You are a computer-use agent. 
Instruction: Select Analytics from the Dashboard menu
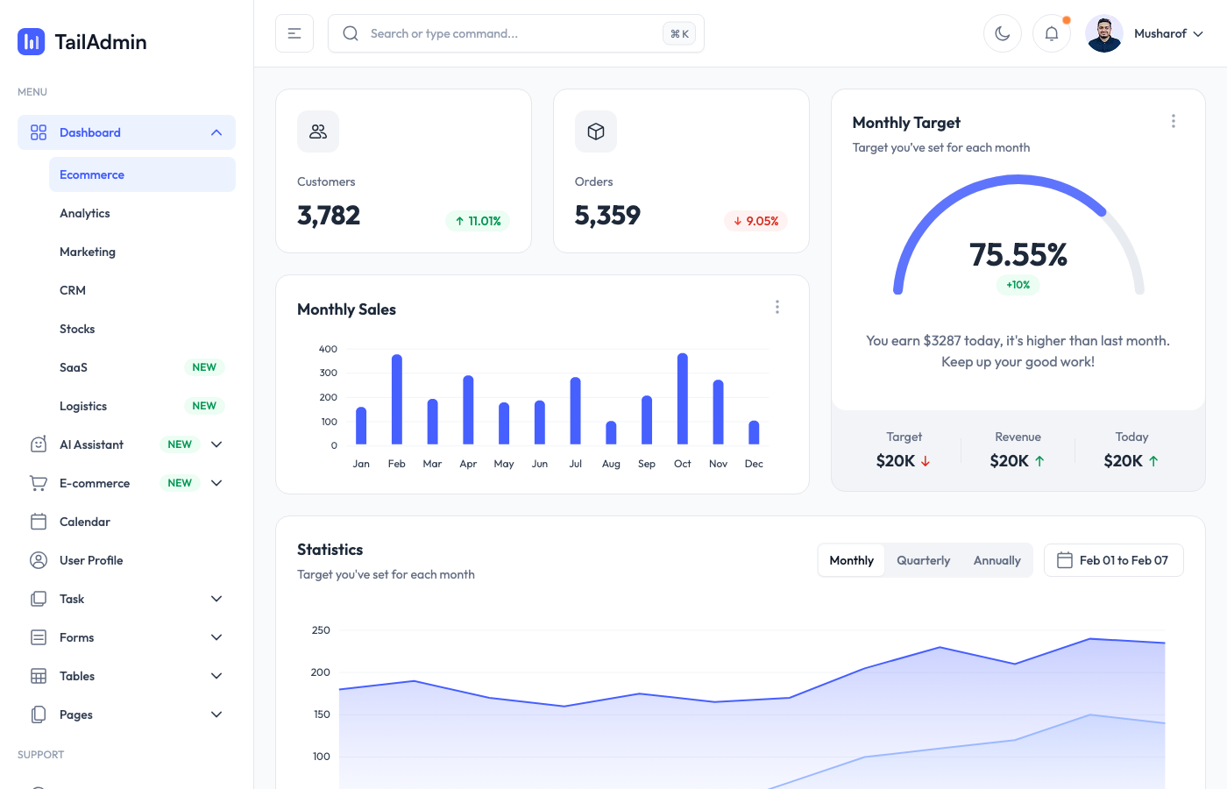point(85,213)
